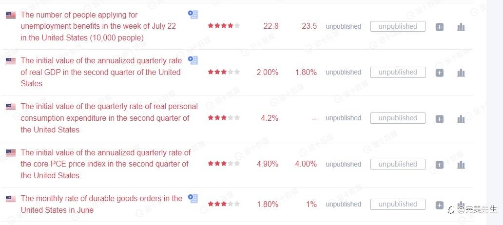This screenshot has width=503, height=225.
Task: Expand the real GDP row with plus button
Action: (x=439, y=73)
